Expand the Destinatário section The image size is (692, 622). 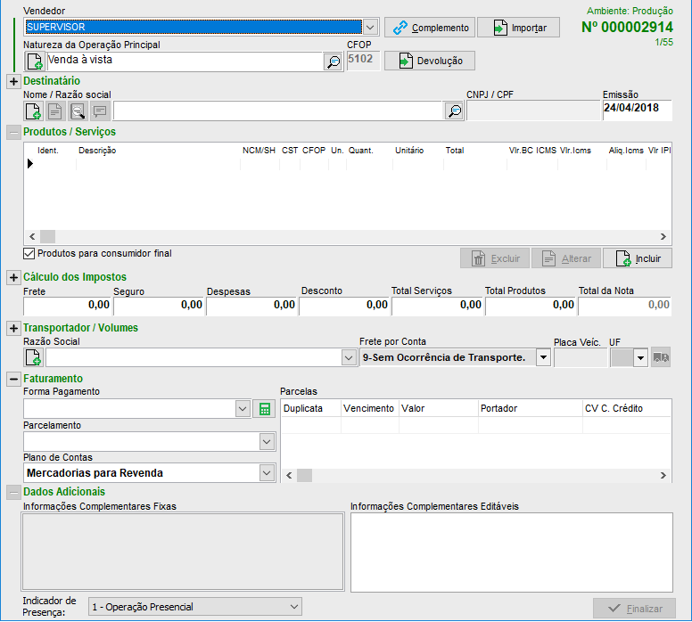point(13,82)
